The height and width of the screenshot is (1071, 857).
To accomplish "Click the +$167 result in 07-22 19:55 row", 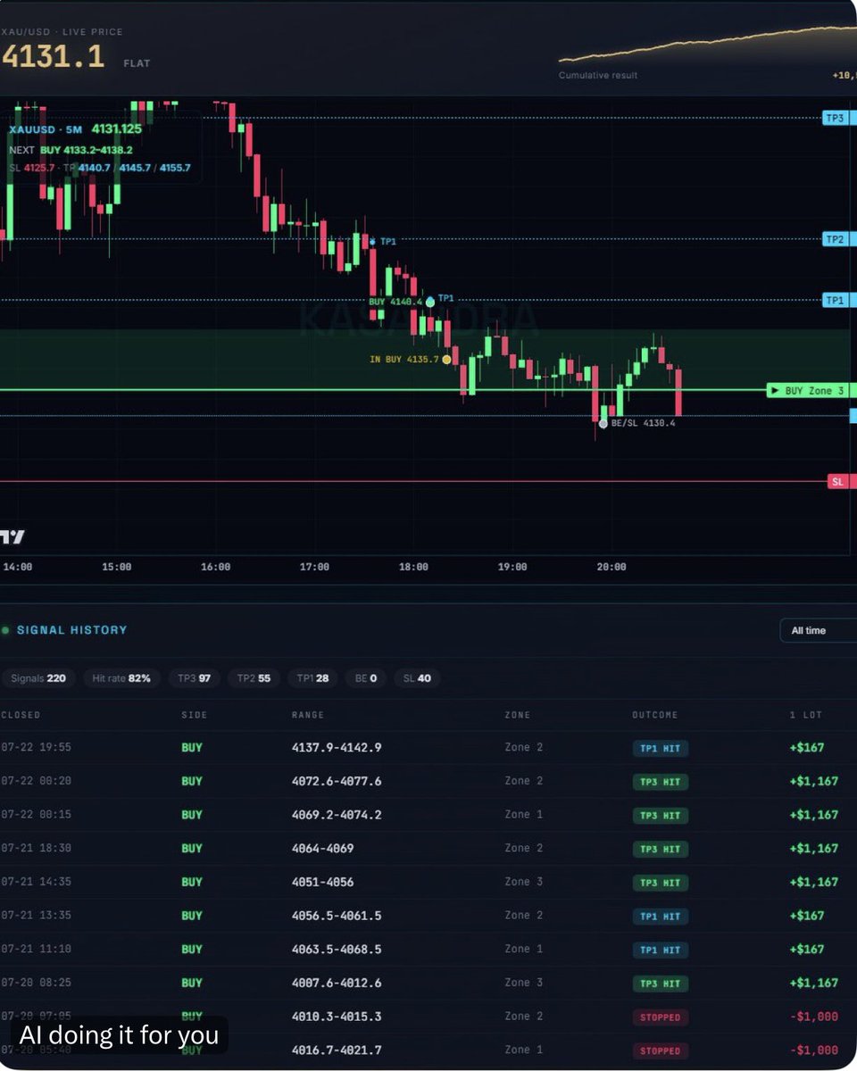I will (x=806, y=748).
